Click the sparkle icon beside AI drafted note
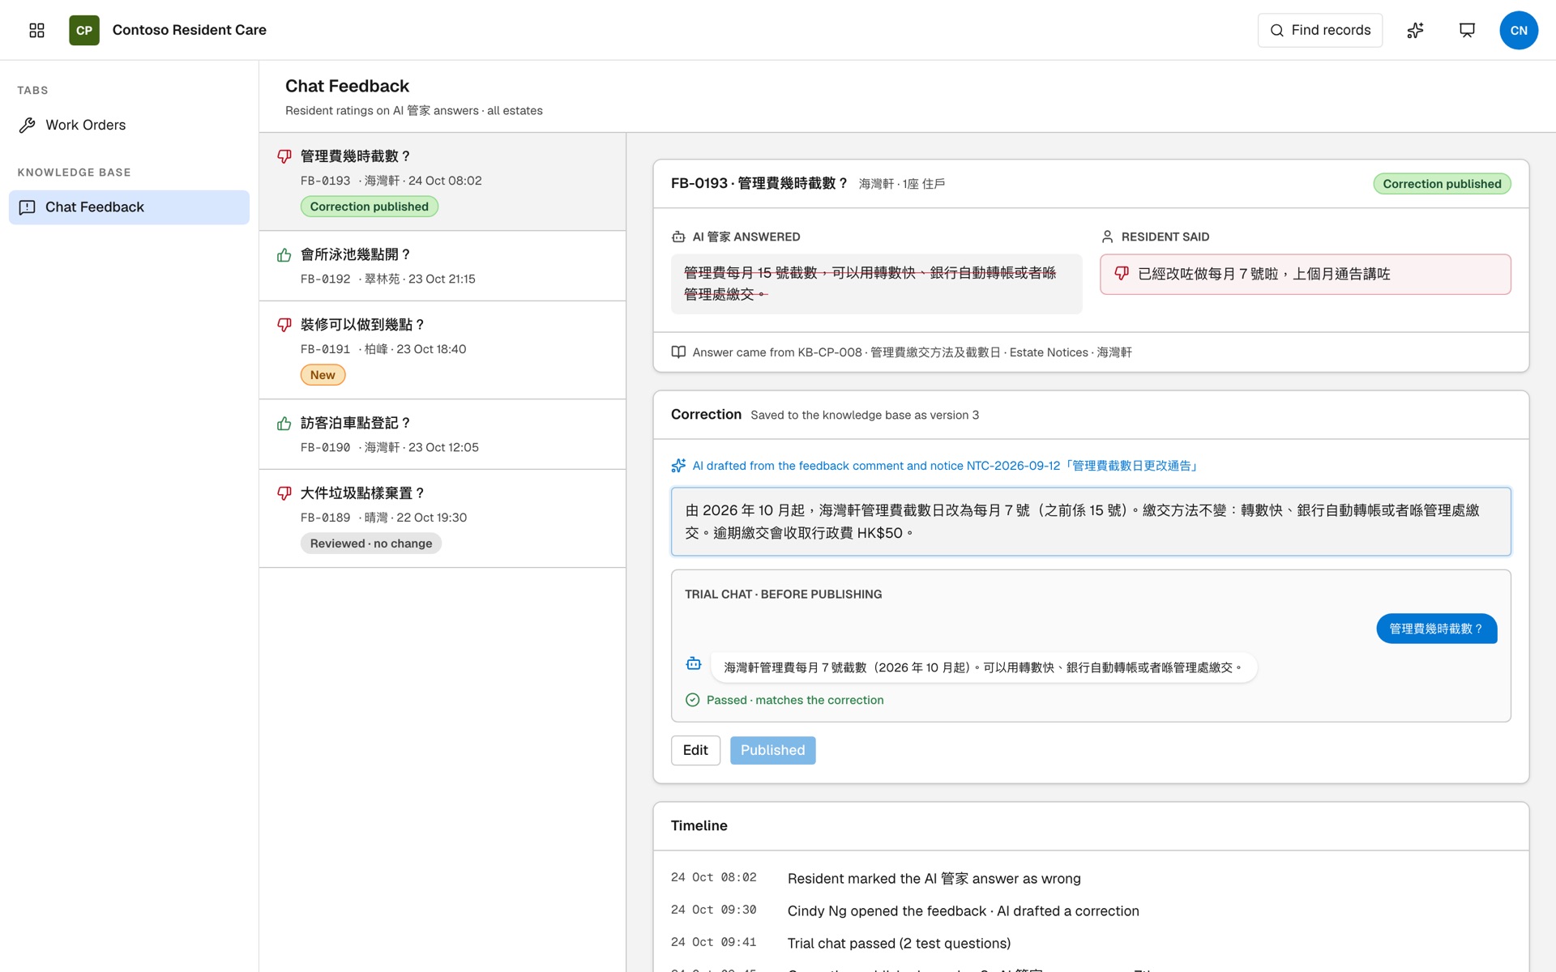 (678, 466)
